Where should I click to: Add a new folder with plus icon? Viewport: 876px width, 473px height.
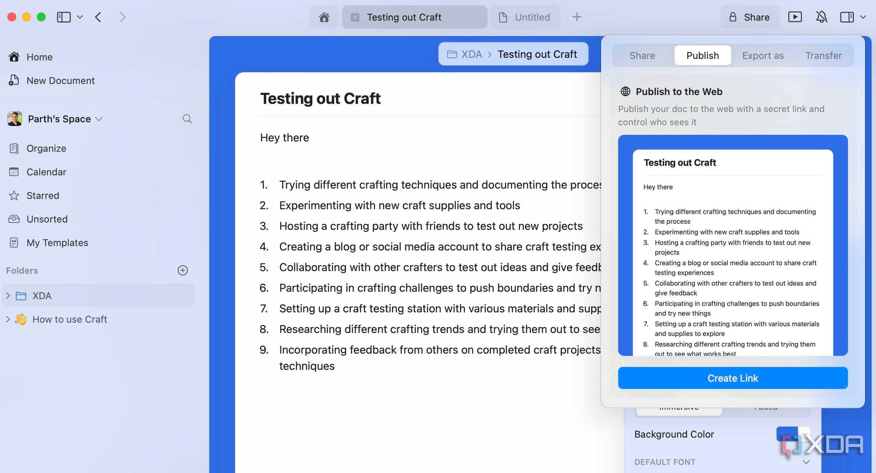pyautogui.click(x=183, y=270)
